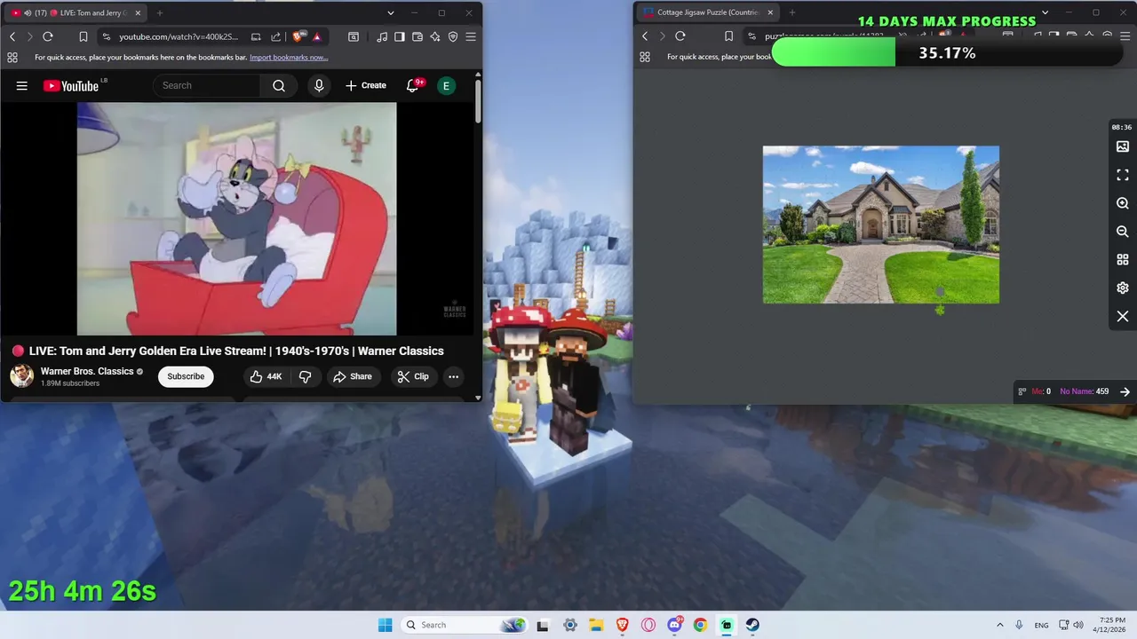
Task: Show hidden system tray icons chevron
Action: (x=1000, y=625)
